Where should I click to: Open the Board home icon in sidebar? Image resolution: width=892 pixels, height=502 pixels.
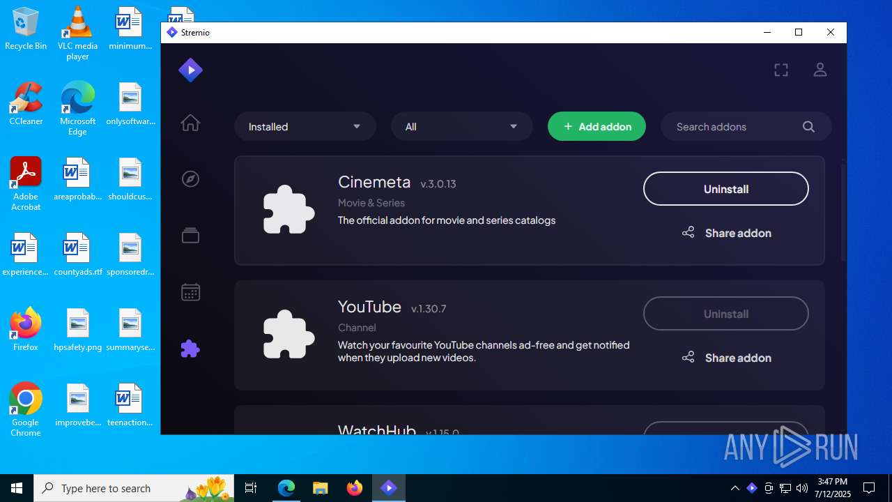point(190,123)
